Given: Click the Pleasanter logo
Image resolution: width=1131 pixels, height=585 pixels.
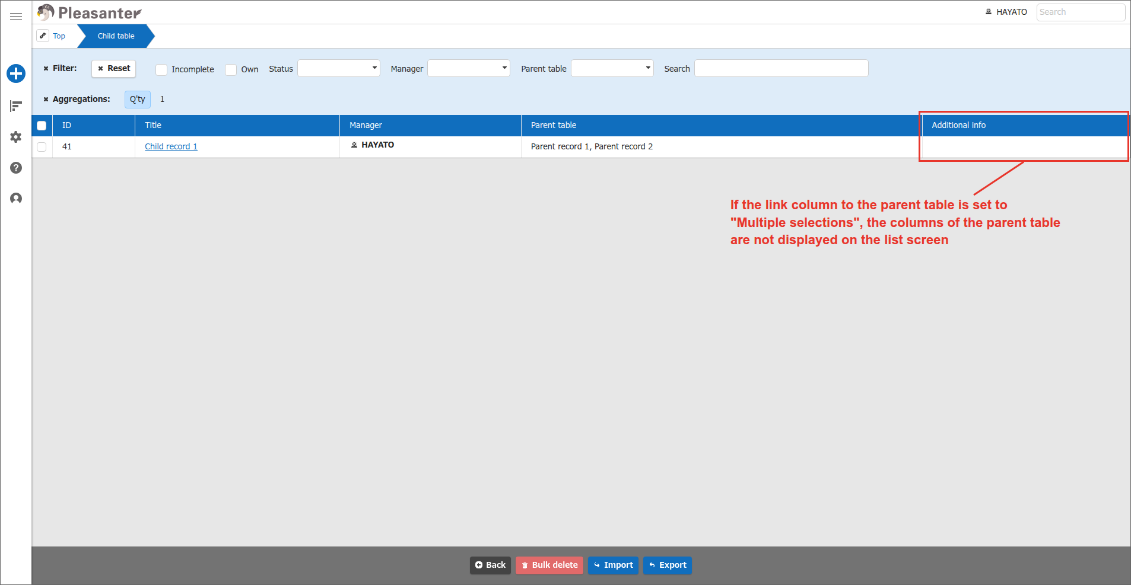Looking at the screenshot, I should pos(90,12).
